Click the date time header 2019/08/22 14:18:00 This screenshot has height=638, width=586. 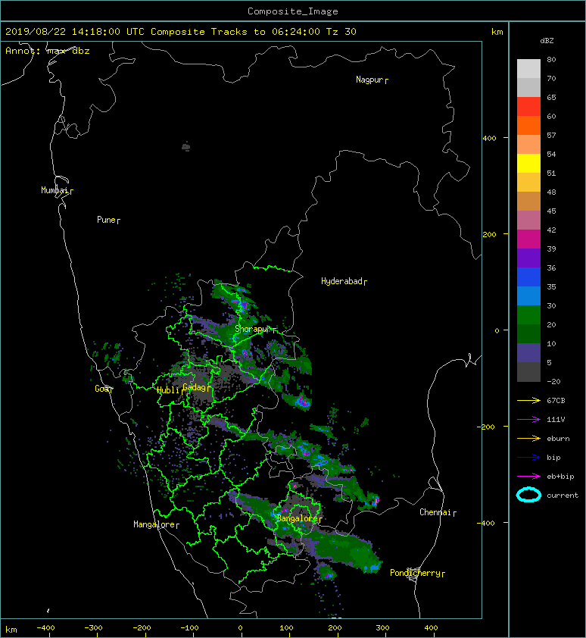point(63,32)
